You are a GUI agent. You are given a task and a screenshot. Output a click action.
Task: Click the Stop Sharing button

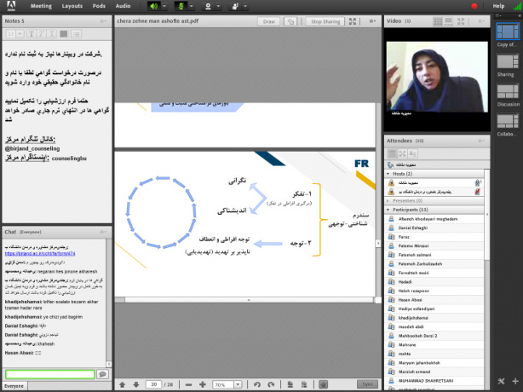point(325,21)
